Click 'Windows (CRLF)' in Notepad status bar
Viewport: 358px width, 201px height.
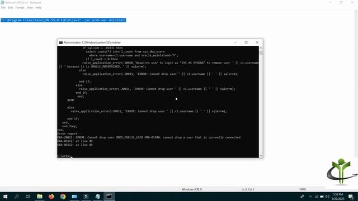coord(192,189)
